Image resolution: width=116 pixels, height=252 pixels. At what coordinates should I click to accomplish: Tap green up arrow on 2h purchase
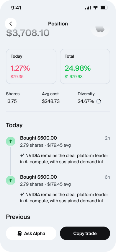(x=11, y=141)
